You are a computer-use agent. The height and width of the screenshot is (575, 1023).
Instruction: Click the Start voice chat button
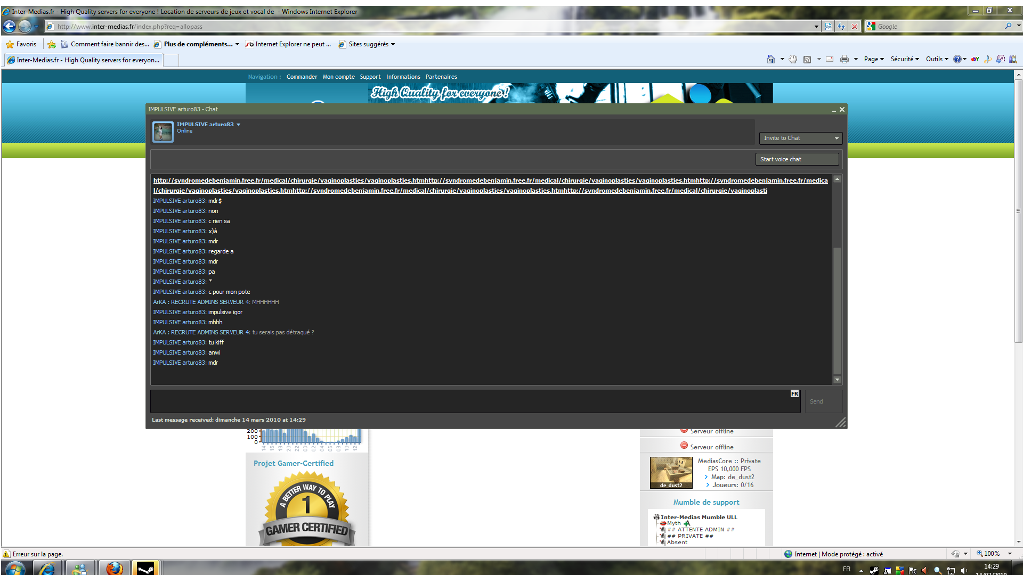(x=797, y=159)
